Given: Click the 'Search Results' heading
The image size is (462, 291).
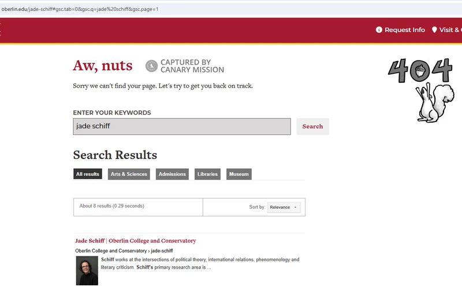Looking at the screenshot, I should 115,155.
